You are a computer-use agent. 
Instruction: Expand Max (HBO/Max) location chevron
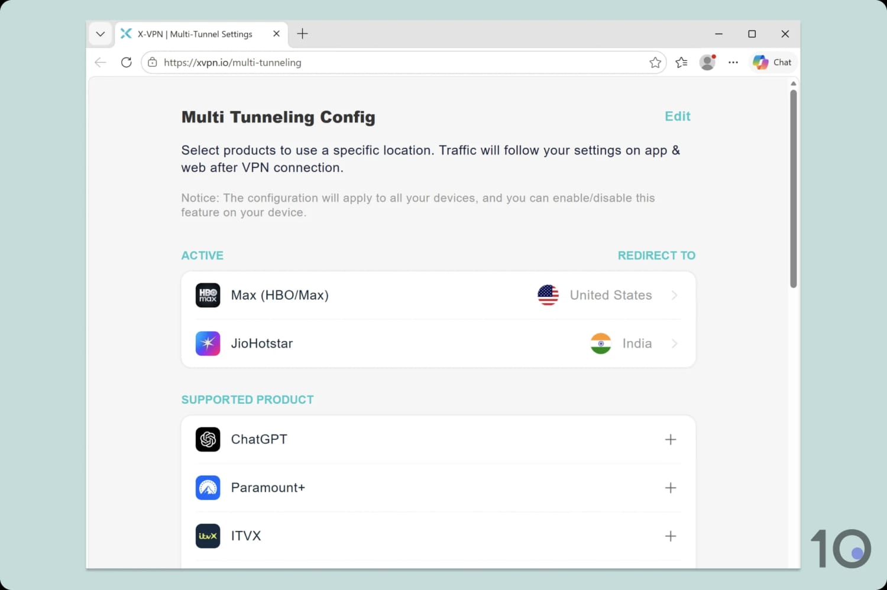[674, 295]
